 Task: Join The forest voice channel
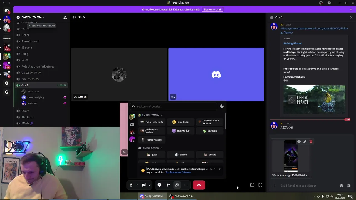point(41,117)
